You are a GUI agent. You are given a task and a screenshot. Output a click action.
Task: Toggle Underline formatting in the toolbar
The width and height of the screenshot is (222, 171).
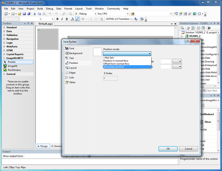click(x=67, y=19)
